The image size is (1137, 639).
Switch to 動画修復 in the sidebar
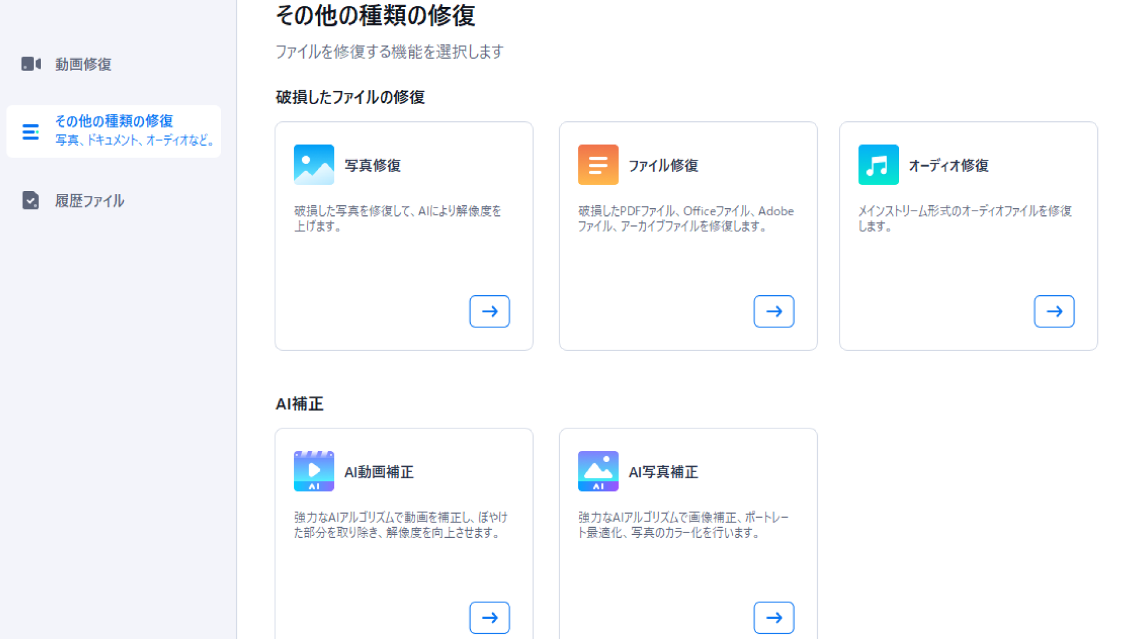pyautogui.click(x=83, y=64)
